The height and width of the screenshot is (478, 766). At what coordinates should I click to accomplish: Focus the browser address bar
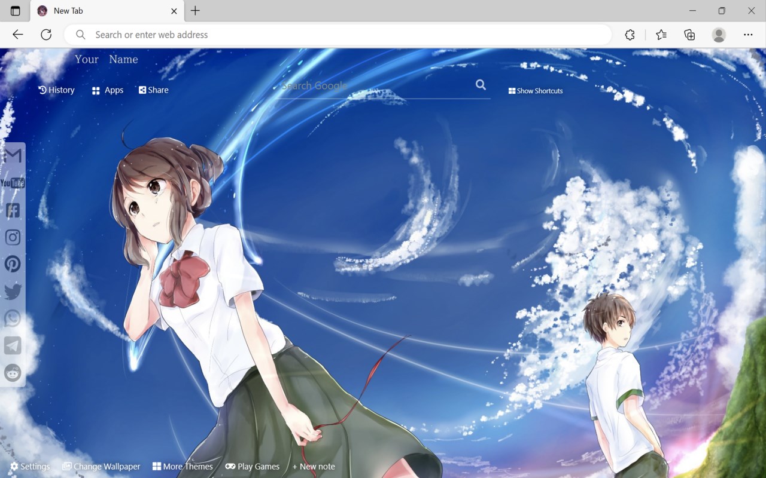click(x=338, y=35)
